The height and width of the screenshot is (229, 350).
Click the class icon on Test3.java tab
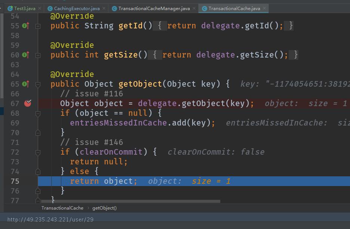(10, 9)
